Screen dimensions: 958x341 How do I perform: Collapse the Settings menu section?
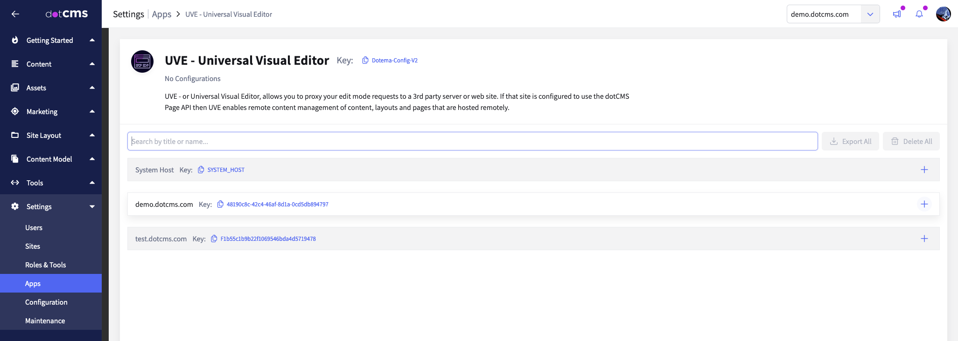click(51, 206)
